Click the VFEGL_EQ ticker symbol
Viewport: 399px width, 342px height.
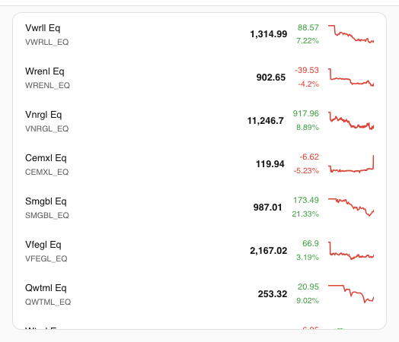46,258
